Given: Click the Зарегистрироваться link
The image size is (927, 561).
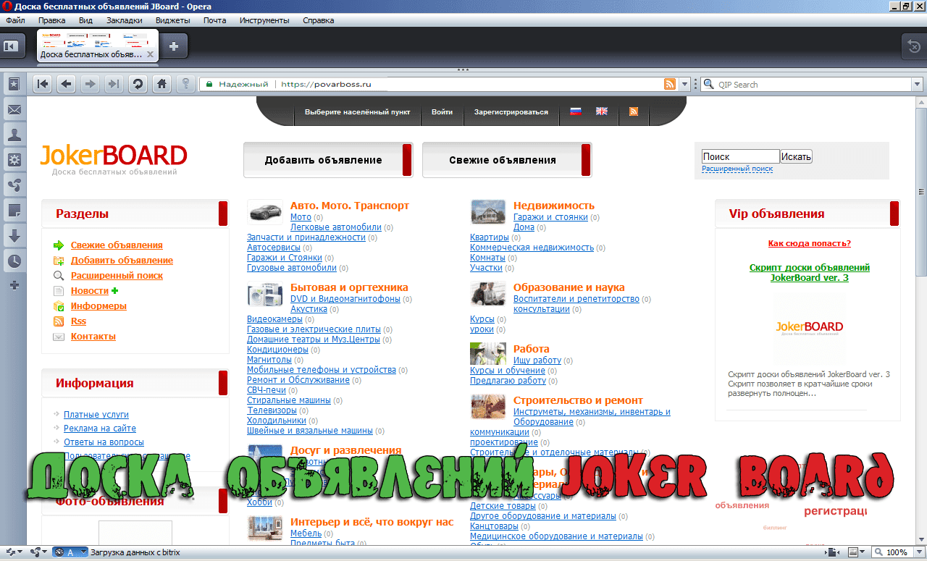Looking at the screenshot, I should coord(511,112).
